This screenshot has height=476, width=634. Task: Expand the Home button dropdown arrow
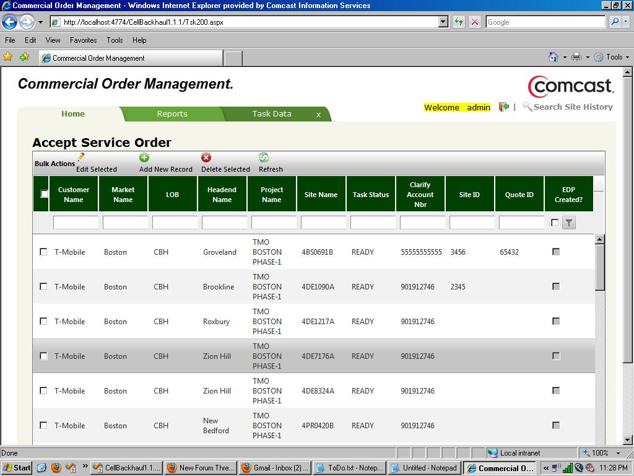(565, 58)
